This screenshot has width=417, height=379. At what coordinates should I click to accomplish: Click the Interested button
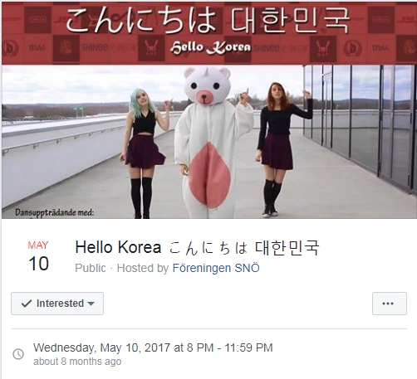(57, 304)
